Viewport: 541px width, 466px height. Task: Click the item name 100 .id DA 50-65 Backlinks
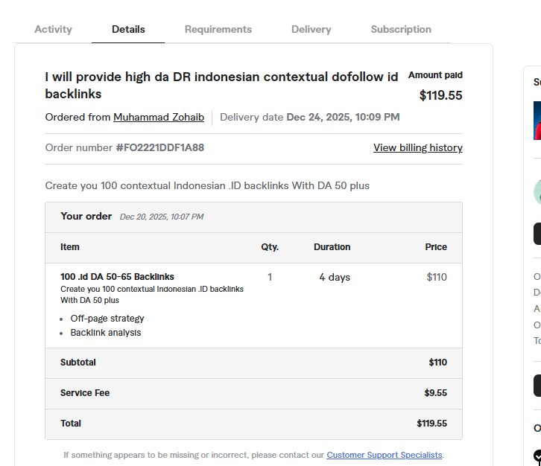tap(117, 277)
